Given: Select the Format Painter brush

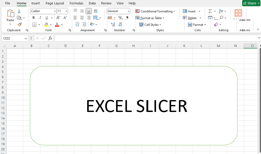Looking at the screenshot, I should coord(20,24).
